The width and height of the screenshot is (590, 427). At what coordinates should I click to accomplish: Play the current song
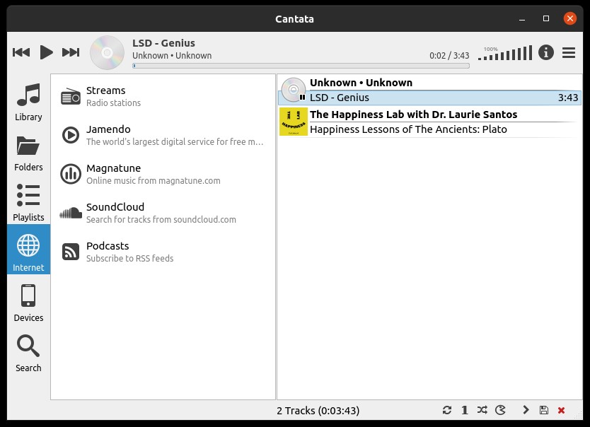point(46,52)
